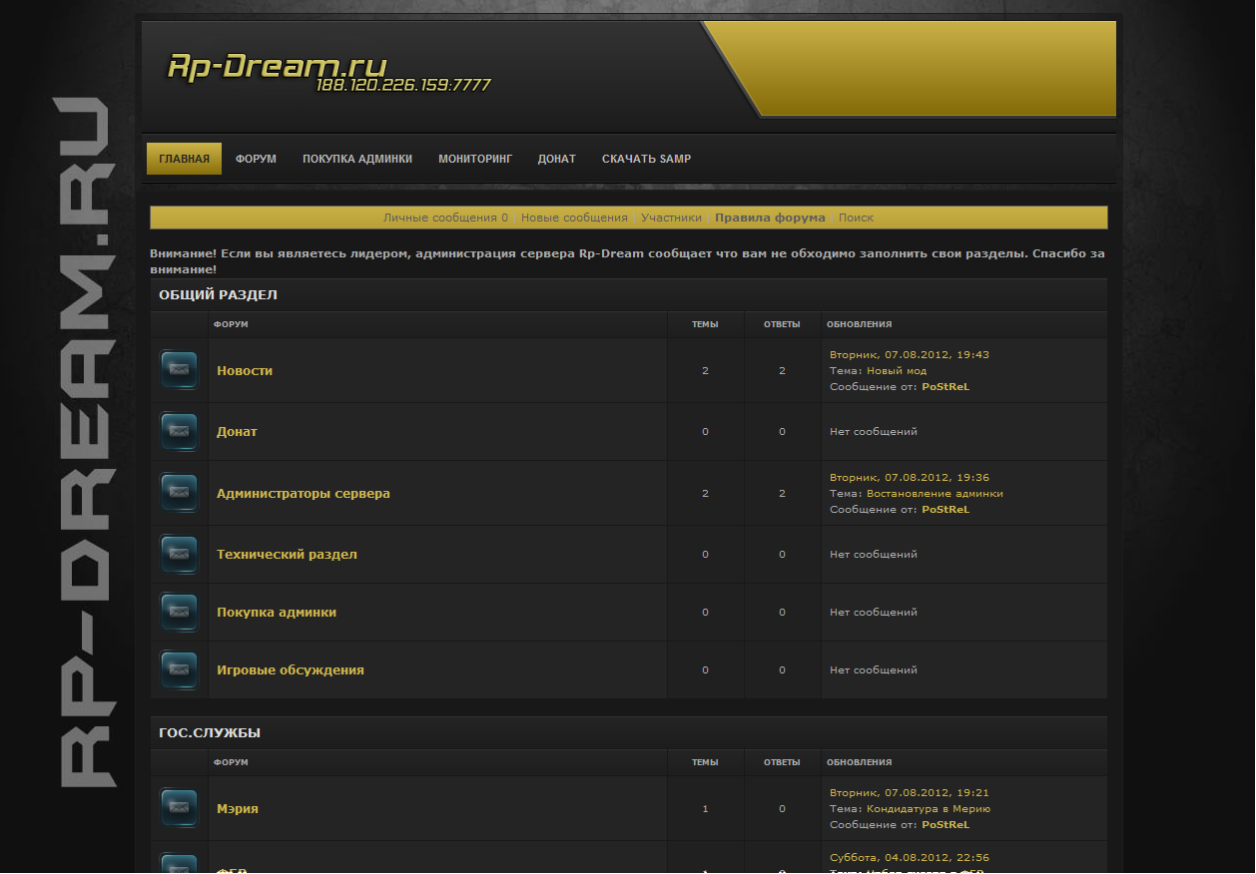Image resolution: width=1256 pixels, height=874 pixels.
Task: Click the forum icon beside Новости
Action: coord(179,370)
